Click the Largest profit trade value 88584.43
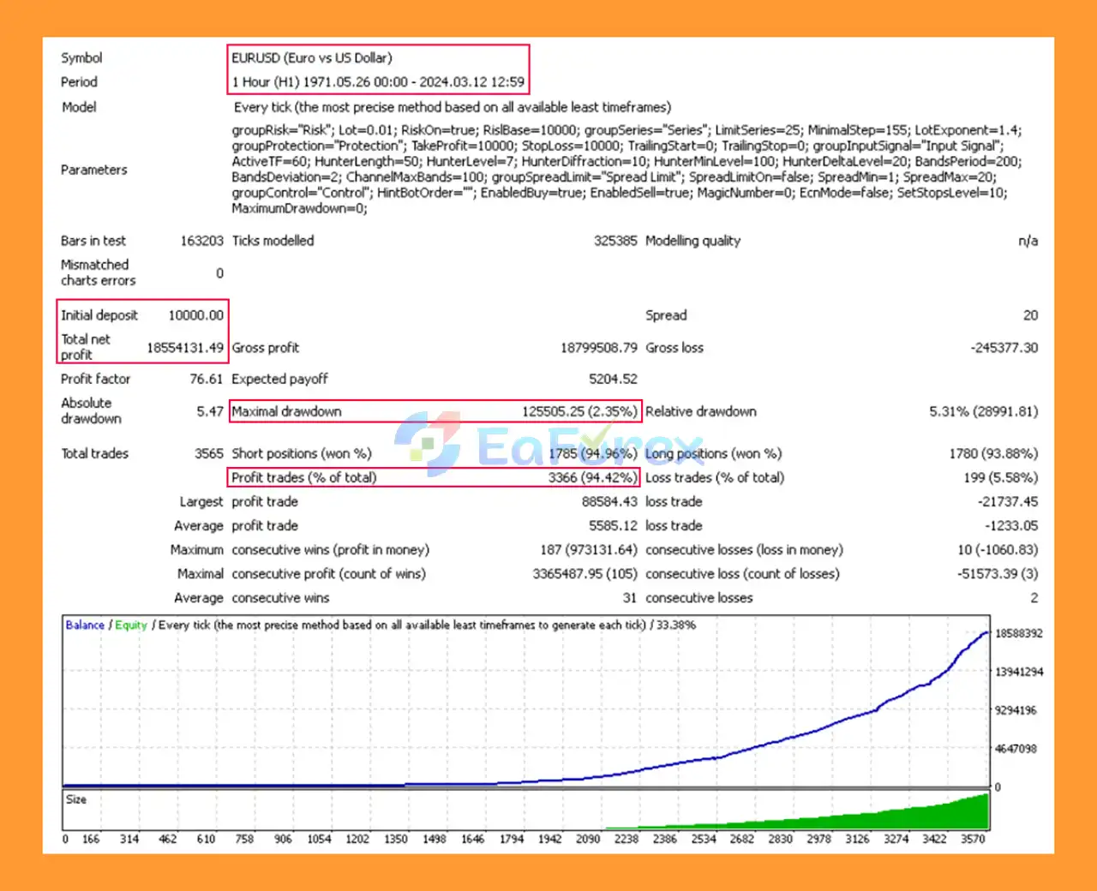 pyautogui.click(x=609, y=502)
